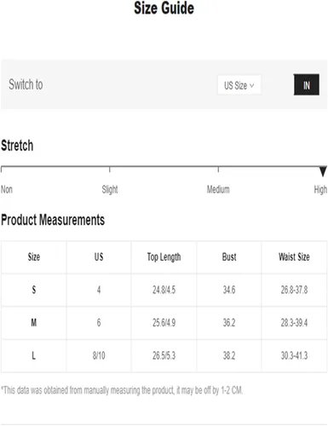This screenshot has width=328, height=426.
Task: Click the 8/10 US size cell
Action: (x=99, y=355)
